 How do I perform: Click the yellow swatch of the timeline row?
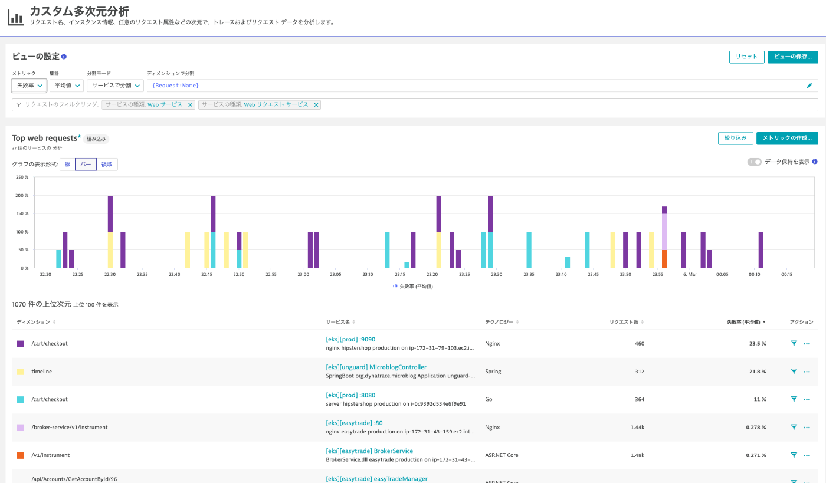pos(20,372)
